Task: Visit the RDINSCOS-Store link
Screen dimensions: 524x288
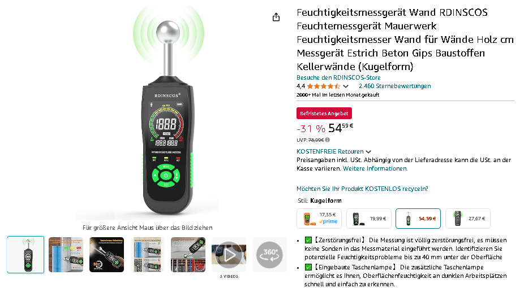Action: [338, 77]
